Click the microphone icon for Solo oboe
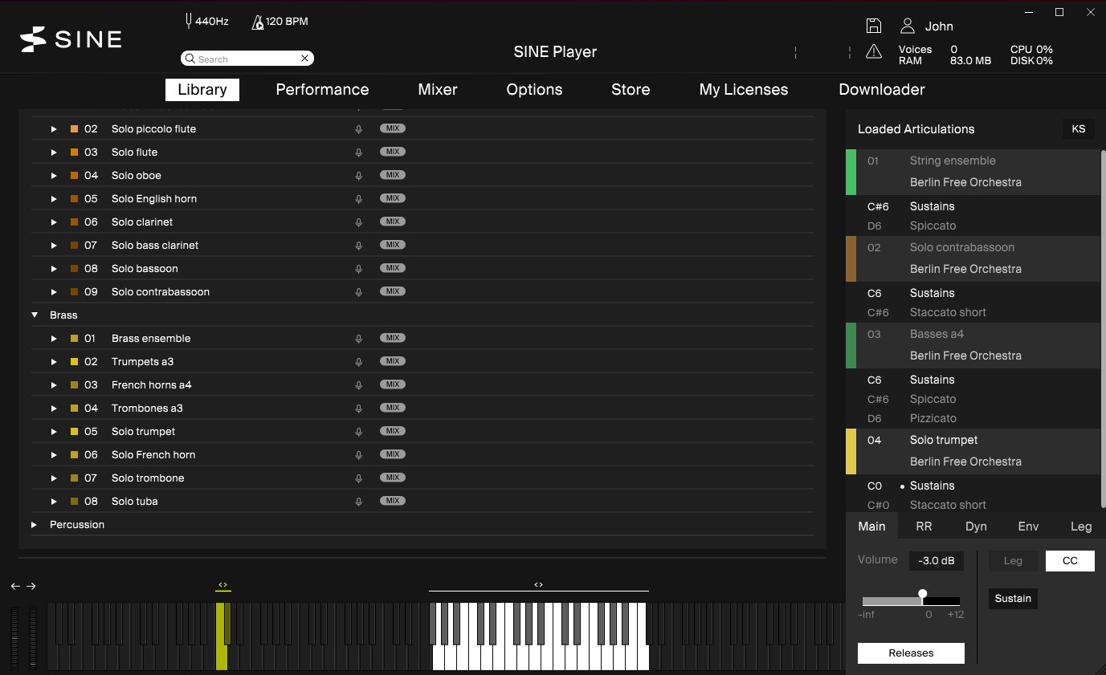This screenshot has height=675, width=1106. pyautogui.click(x=359, y=176)
